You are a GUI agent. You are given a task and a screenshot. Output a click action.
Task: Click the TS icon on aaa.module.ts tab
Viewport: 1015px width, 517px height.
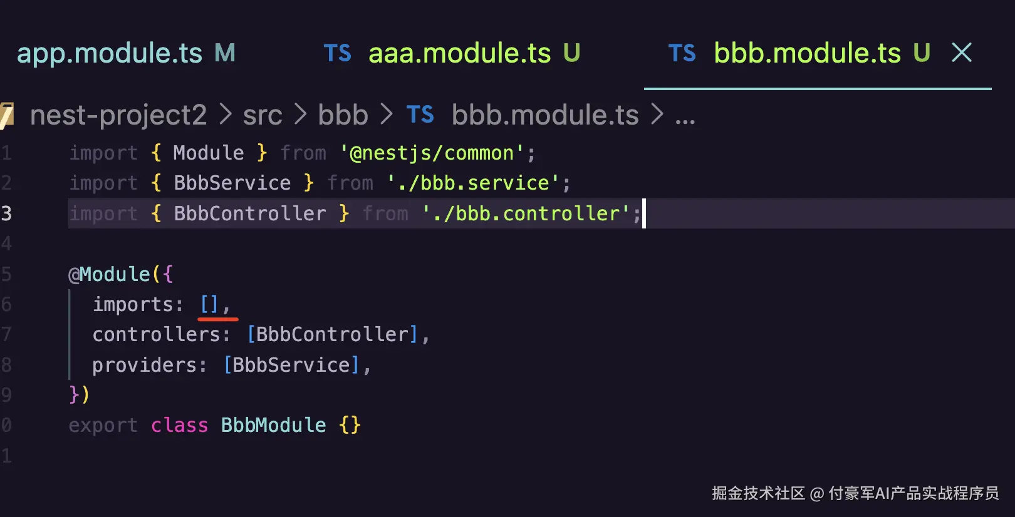coord(337,54)
